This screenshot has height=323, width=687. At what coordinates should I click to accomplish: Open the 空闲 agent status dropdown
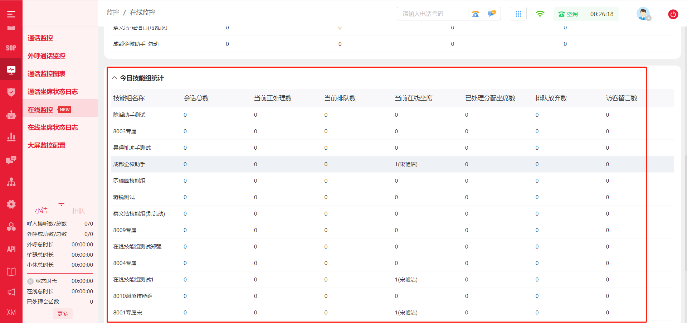click(568, 14)
